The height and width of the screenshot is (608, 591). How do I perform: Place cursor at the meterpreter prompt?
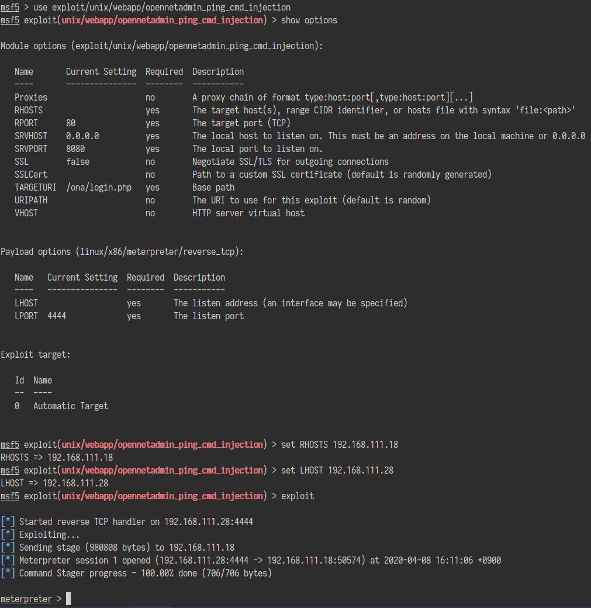click(68, 599)
